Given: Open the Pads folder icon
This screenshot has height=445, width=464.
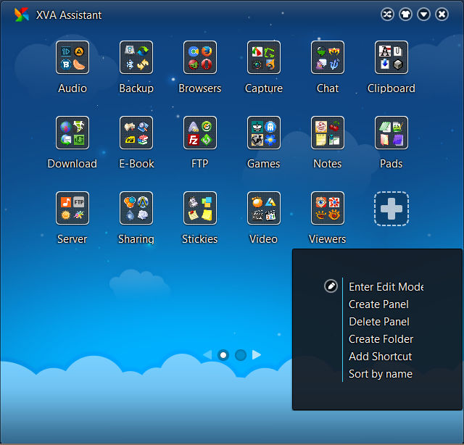Looking at the screenshot, I should tap(391, 133).
